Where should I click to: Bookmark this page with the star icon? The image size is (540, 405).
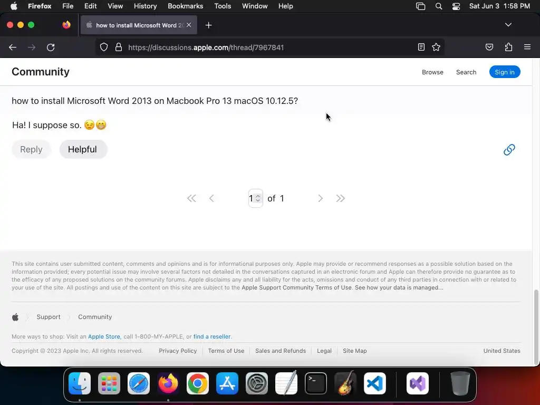(x=436, y=47)
